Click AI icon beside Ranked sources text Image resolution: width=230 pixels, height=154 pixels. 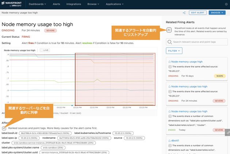pos(4,128)
